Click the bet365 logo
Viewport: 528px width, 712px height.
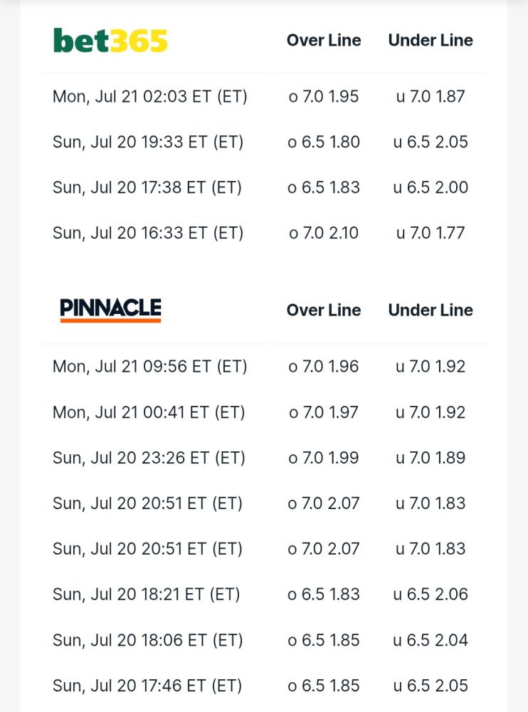point(110,41)
